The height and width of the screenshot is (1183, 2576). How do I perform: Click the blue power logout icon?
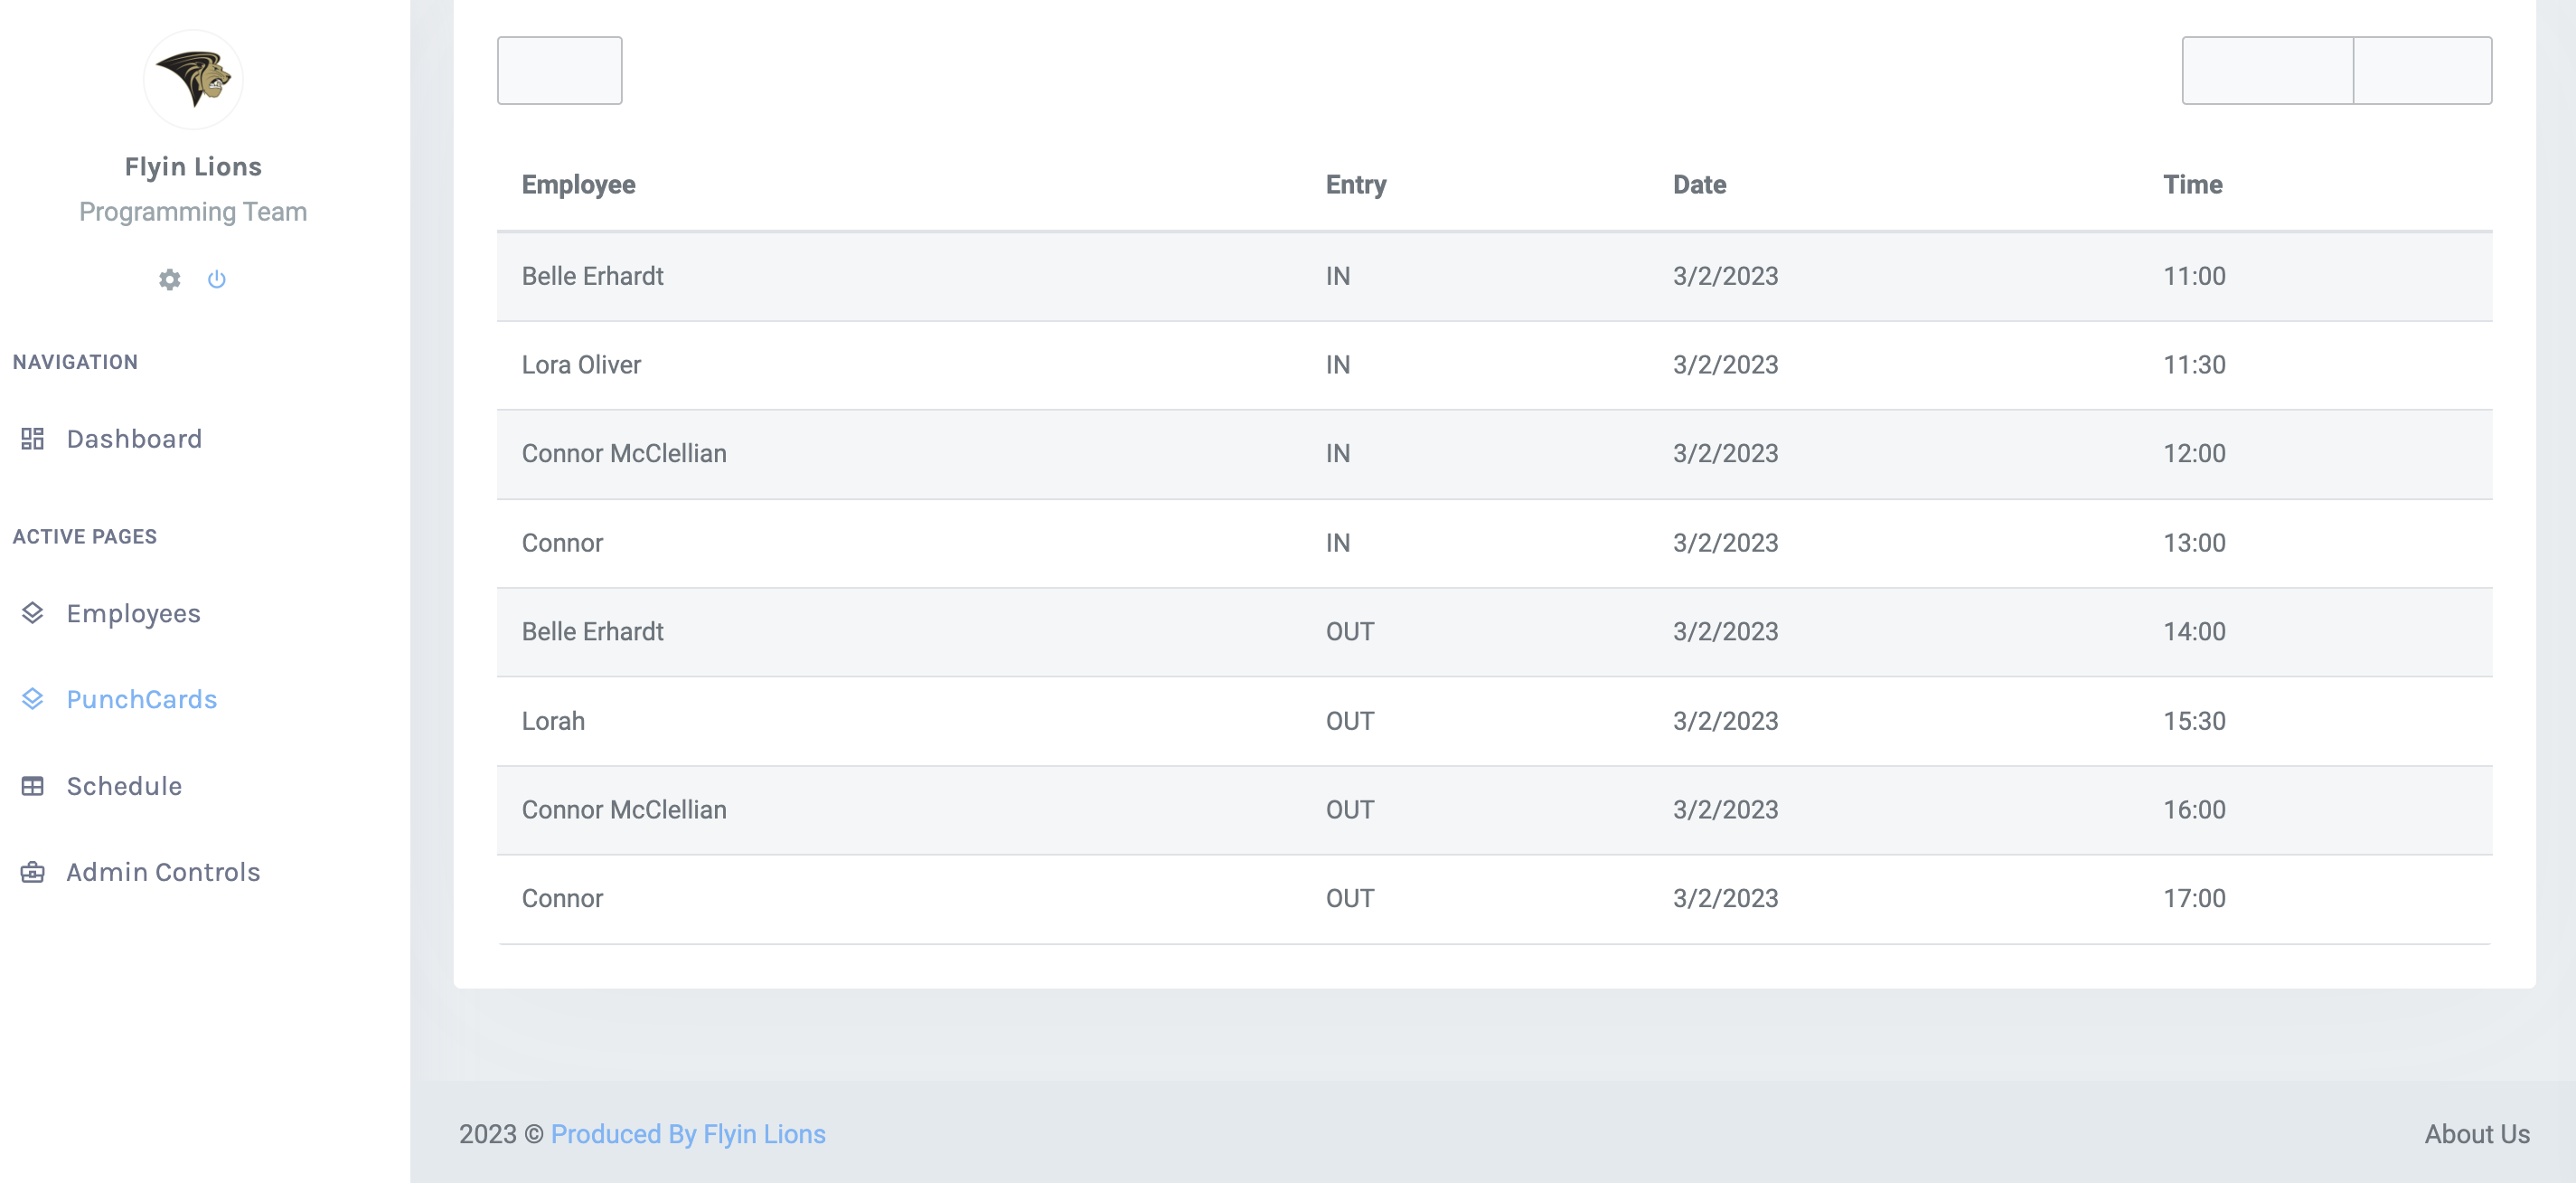pyautogui.click(x=217, y=279)
